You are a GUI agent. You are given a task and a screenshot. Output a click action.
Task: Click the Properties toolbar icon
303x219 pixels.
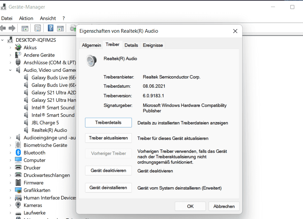tap(38, 28)
